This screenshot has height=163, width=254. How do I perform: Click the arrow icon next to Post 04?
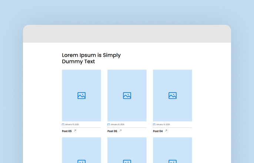point(166,131)
